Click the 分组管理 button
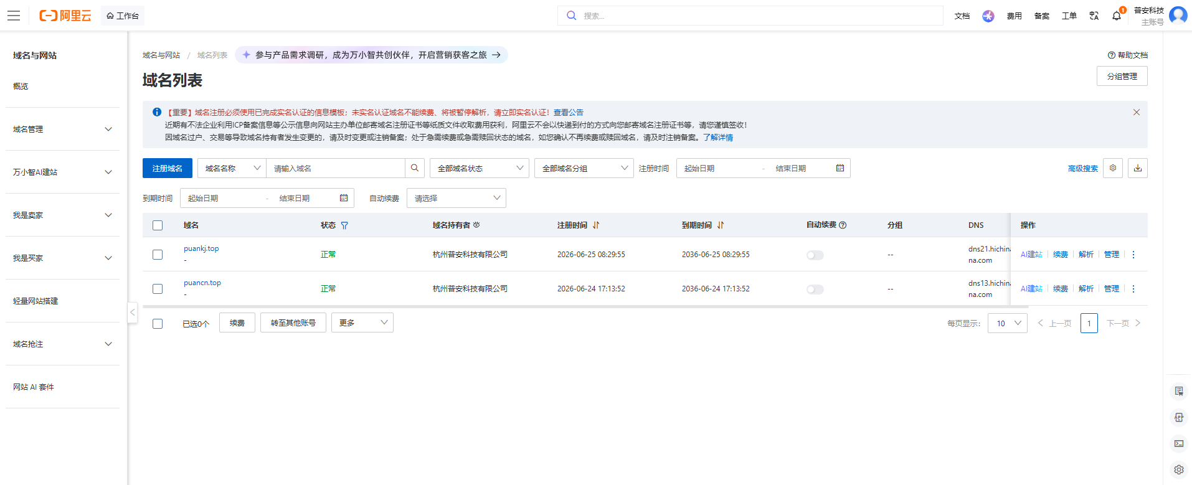This screenshot has height=485, width=1192. 1122,76
